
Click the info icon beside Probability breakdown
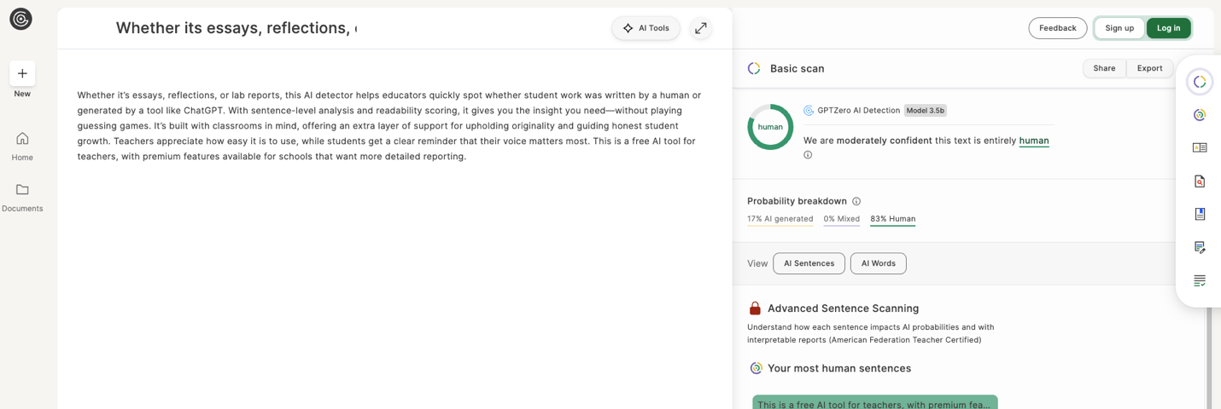coord(856,201)
